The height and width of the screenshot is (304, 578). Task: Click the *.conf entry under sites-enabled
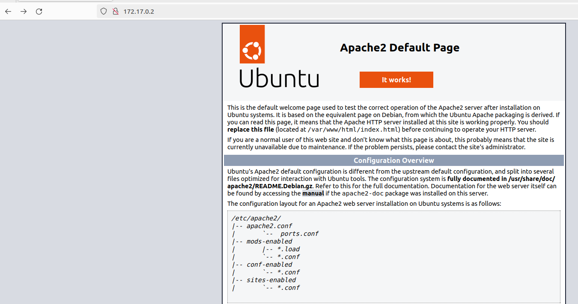(x=288, y=288)
